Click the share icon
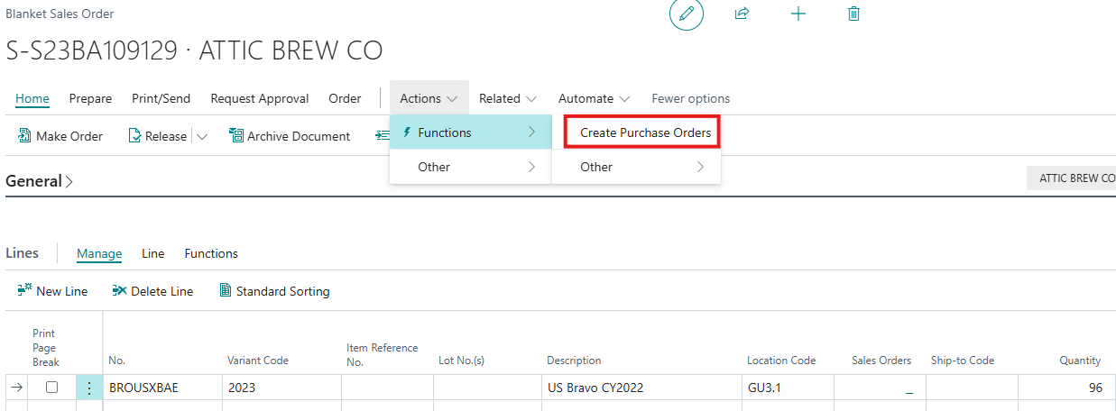The height and width of the screenshot is (411, 1116). click(x=742, y=14)
